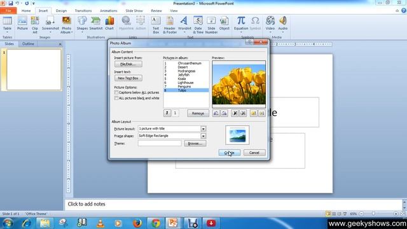The image size is (407, 229).
Task: Insert a Chart
Action: click(109, 24)
